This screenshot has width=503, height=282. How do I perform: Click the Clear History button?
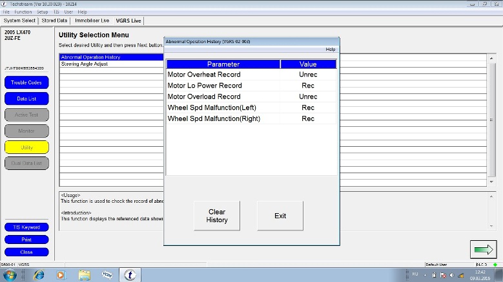(217, 216)
